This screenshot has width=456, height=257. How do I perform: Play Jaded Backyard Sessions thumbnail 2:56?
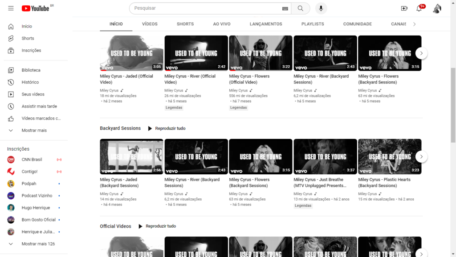(131, 157)
